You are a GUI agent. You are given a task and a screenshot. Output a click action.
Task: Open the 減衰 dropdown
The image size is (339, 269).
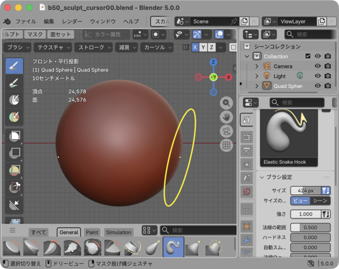tap(127, 47)
